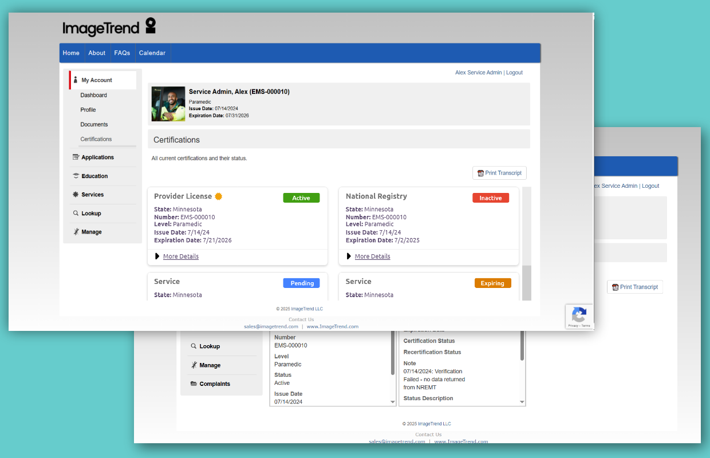This screenshot has height=458, width=710.
Task: Click the printer icon on Print Transcript
Action: (480, 172)
